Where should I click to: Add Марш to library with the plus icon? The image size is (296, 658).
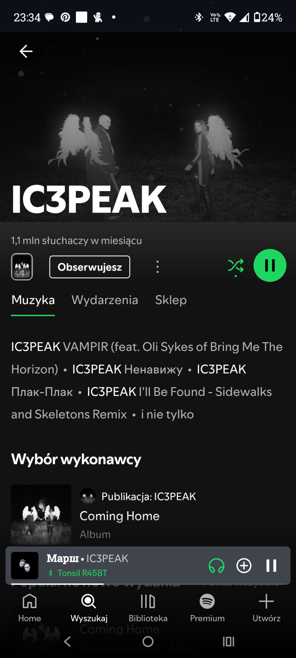[x=244, y=566]
